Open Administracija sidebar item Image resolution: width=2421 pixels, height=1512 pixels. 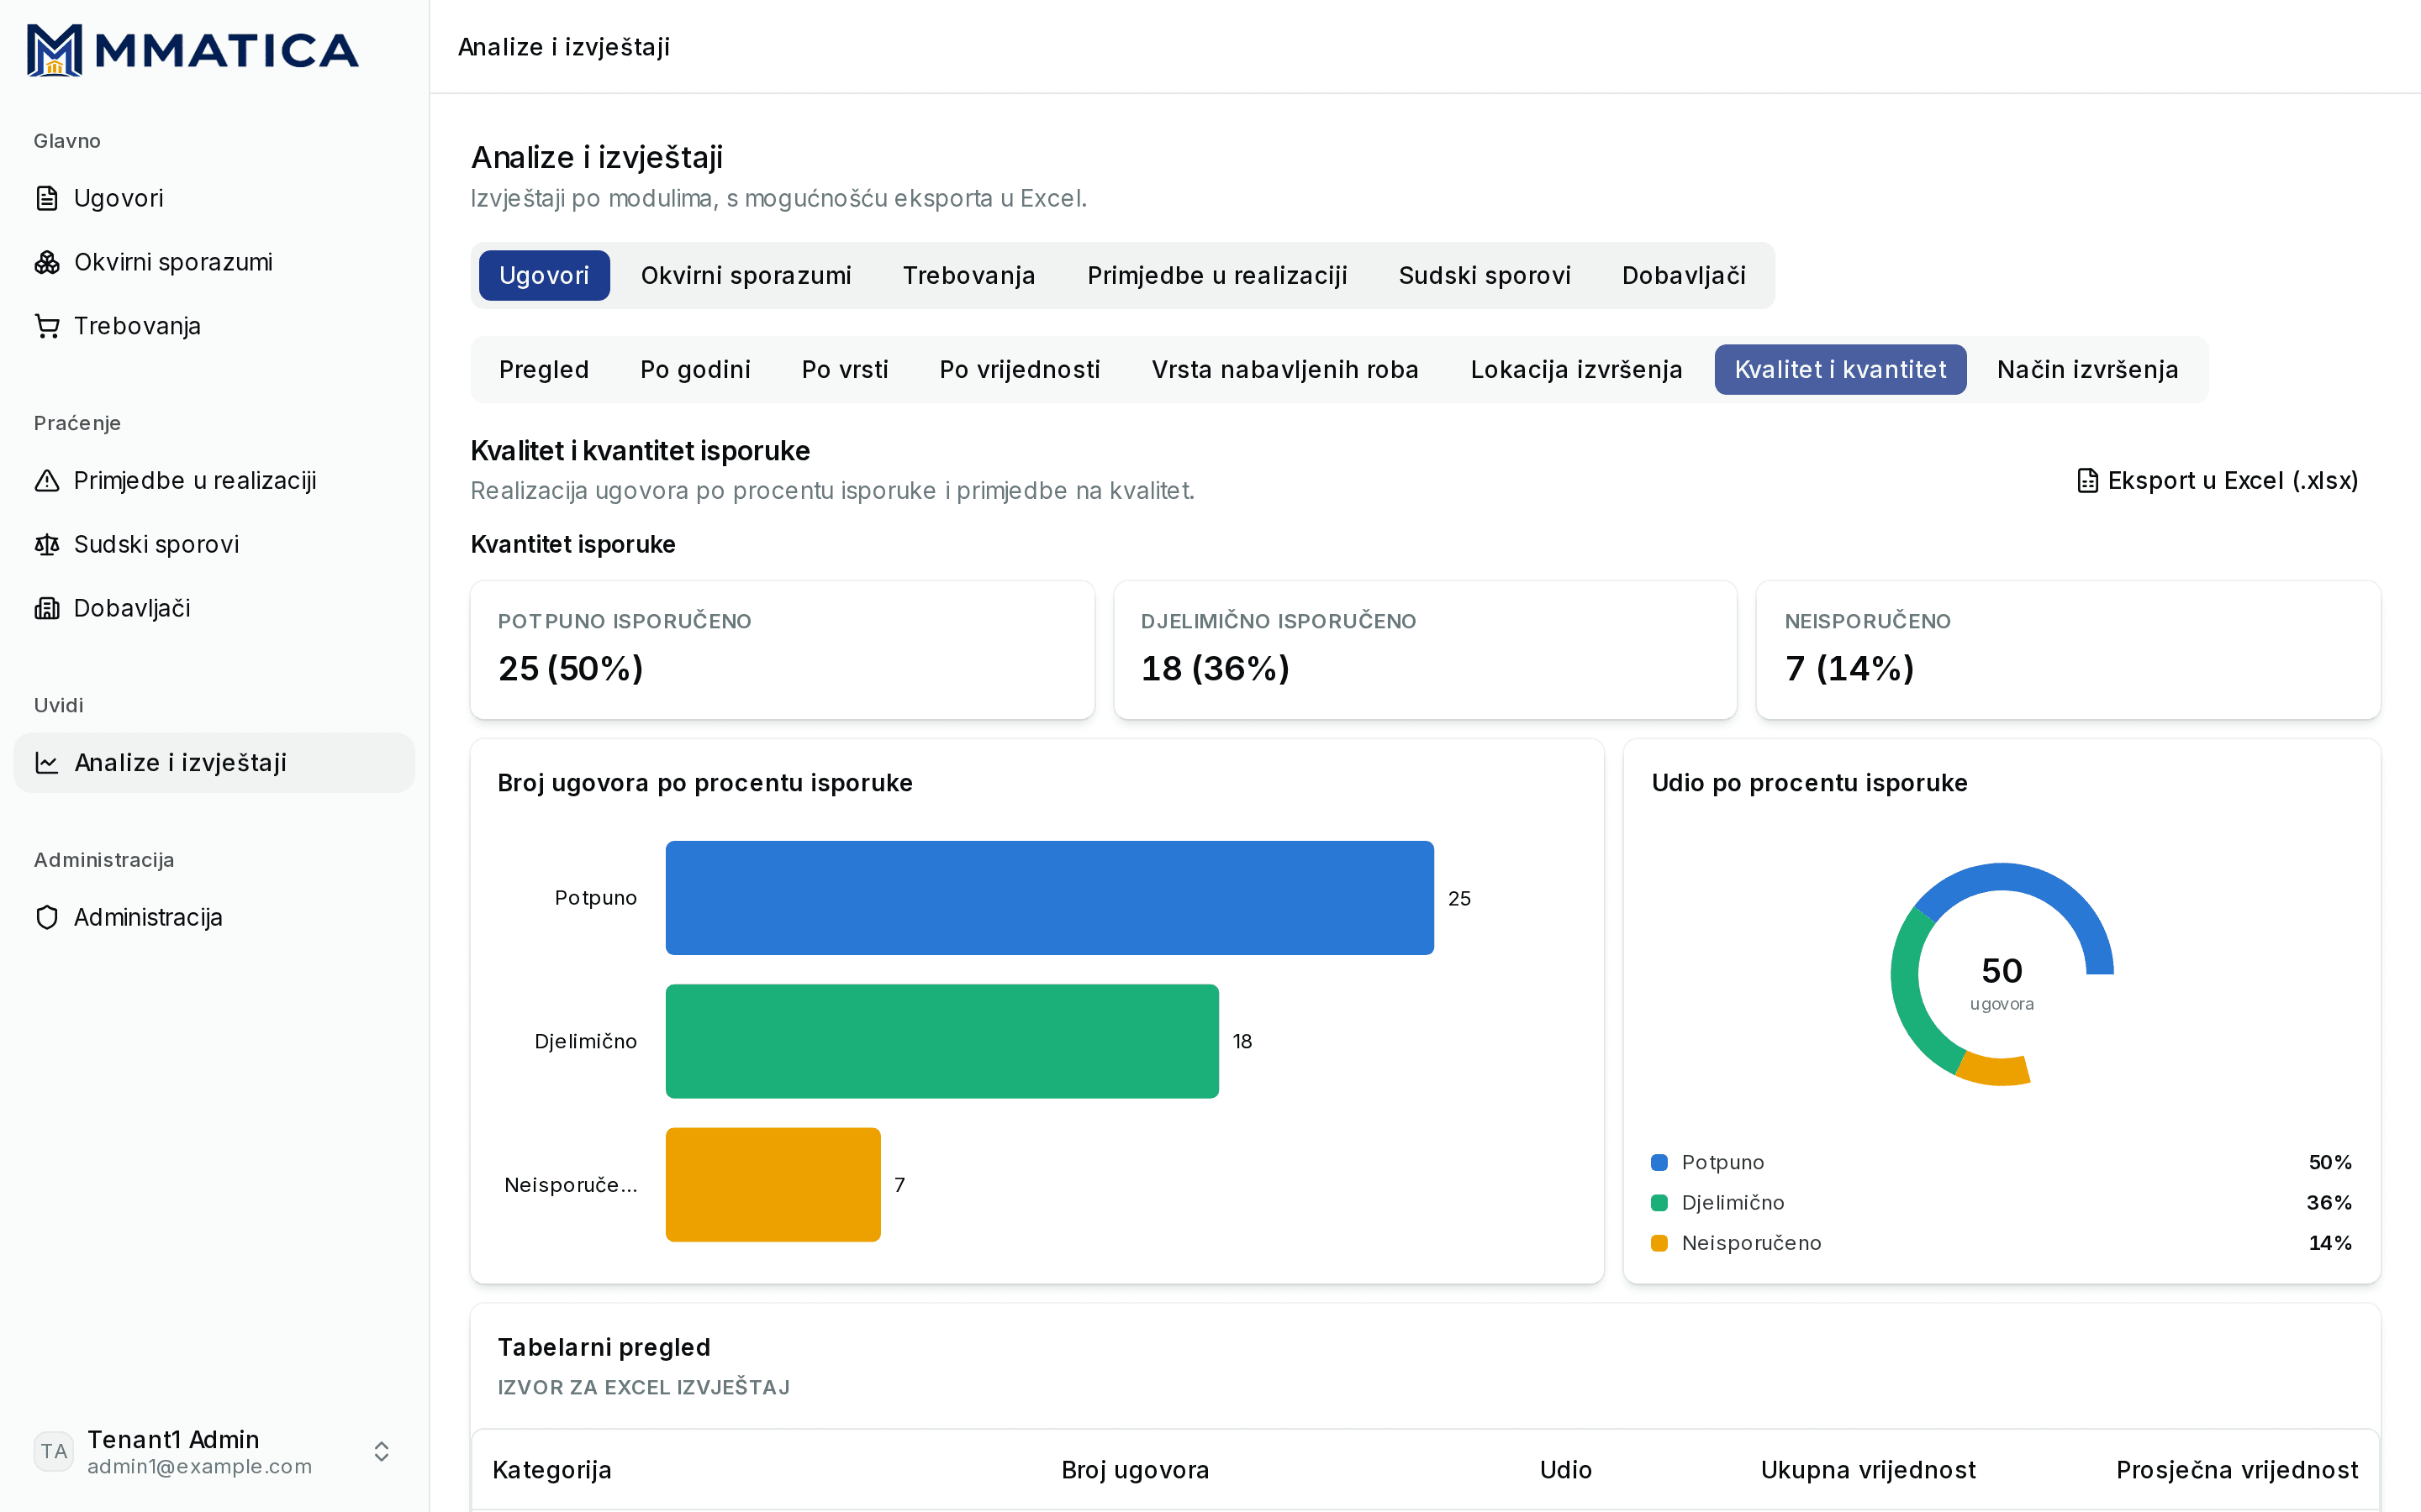(x=214, y=918)
